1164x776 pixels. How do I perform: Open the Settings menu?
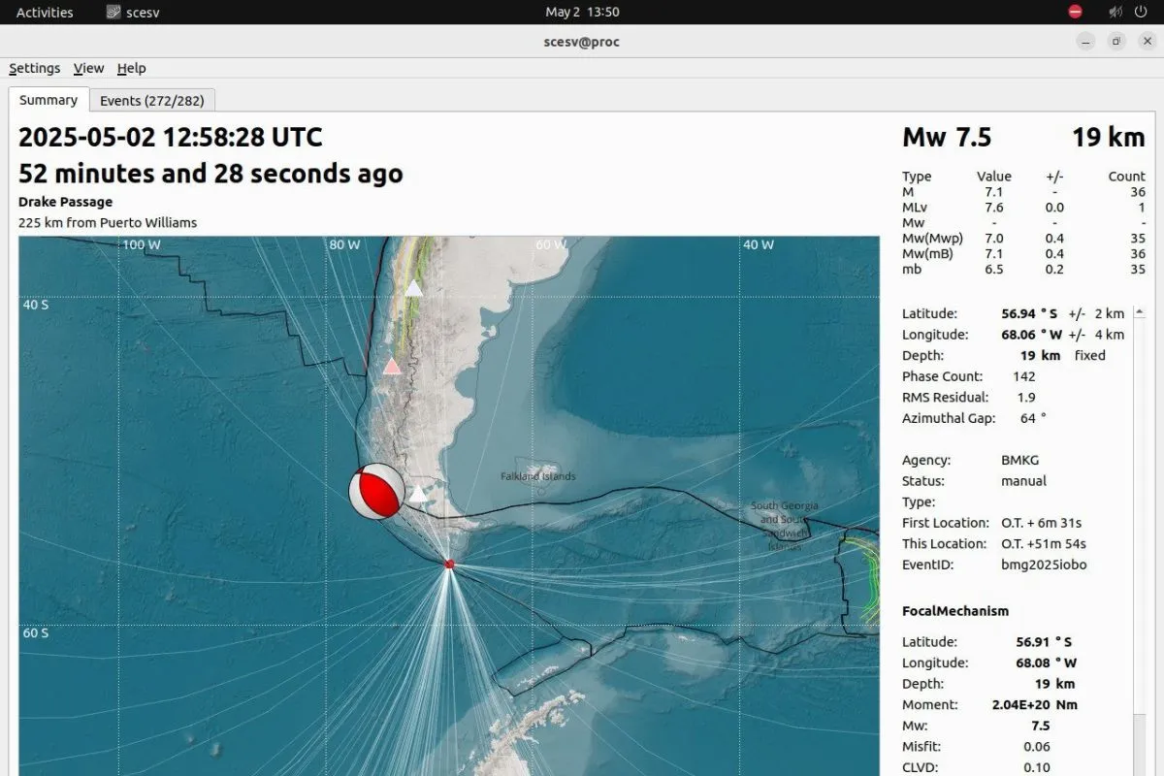coord(34,68)
